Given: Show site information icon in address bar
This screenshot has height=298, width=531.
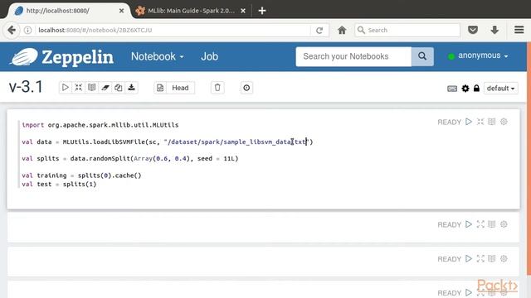Looking at the screenshot, I should coord(27,30).
